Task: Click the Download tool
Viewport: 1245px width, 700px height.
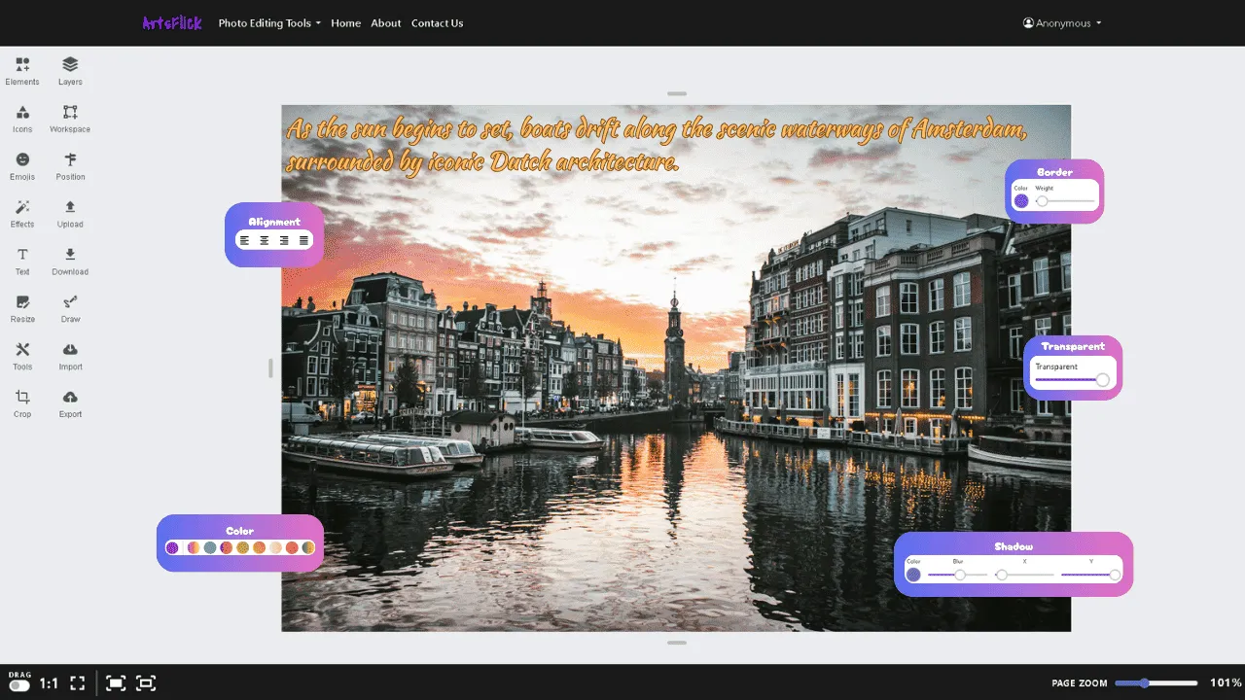Action: click(x=70, y=262)
